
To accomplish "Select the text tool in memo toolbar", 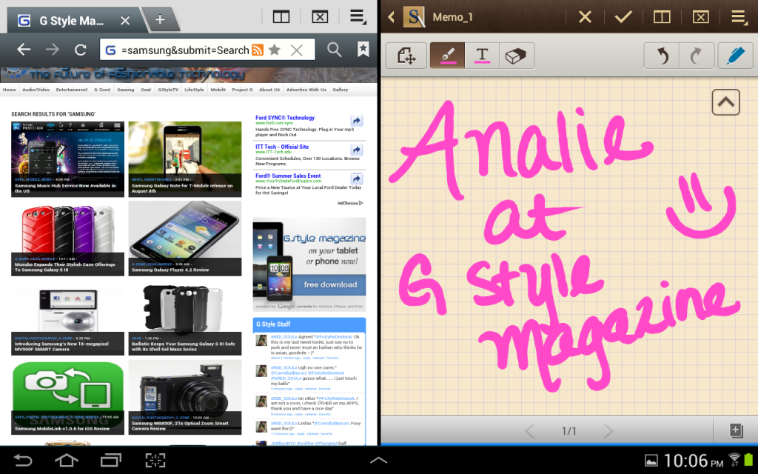I will (482, 56).
